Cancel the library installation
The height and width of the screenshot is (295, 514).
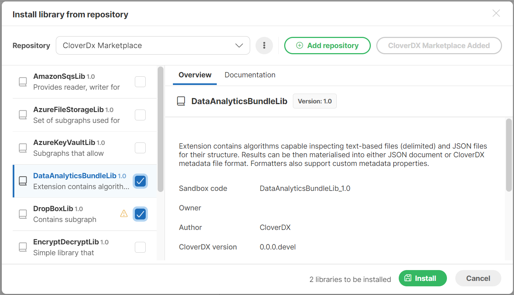(478, 278)
